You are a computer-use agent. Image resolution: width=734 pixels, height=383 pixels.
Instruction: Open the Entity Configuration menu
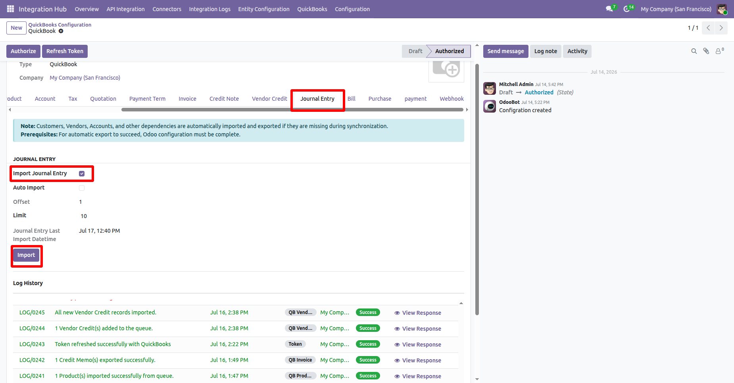pos(264,9)
